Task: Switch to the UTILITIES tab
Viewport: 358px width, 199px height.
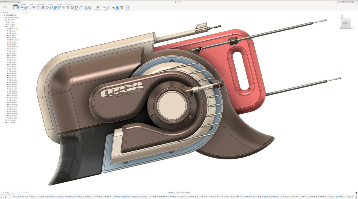Action: coord(69,4)
